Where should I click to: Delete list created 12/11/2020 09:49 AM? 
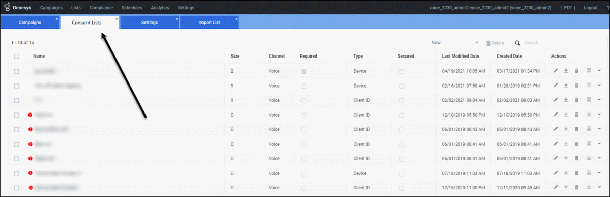pos(577,188)
